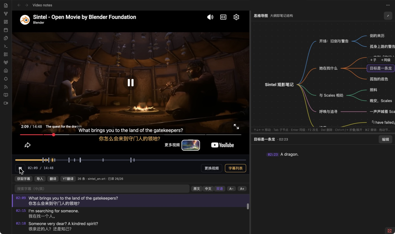Open the calendar icon in sidebar
Viewport: 395px width, 234px height.
pos(6,30)
